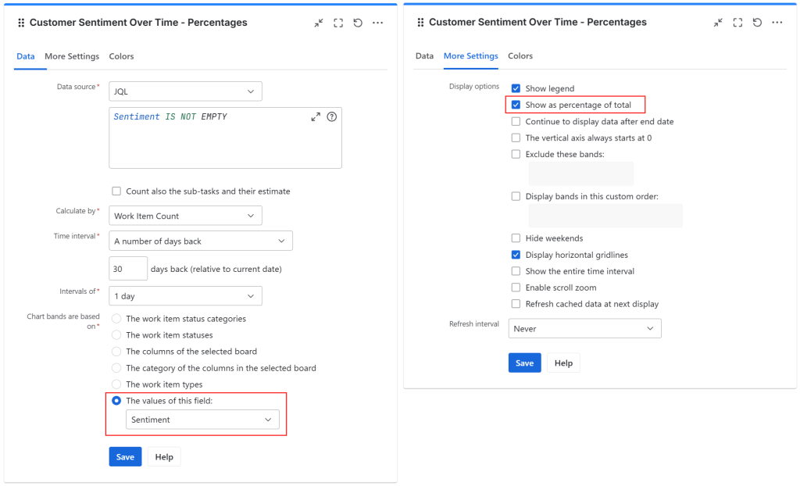Check Count also the sub-tasks and their estimate

116,191
